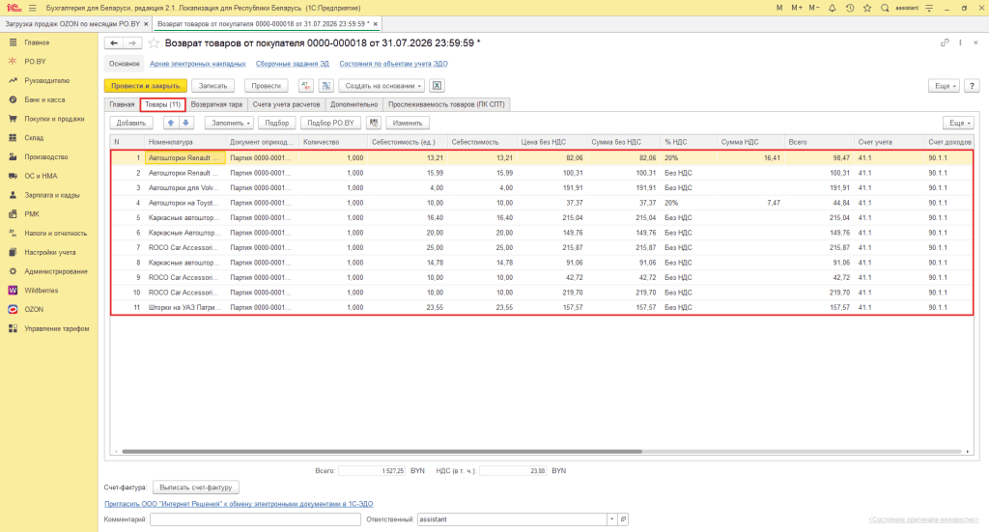
Task: Open Архив электронных накладных link
Action: coord(197,64)
